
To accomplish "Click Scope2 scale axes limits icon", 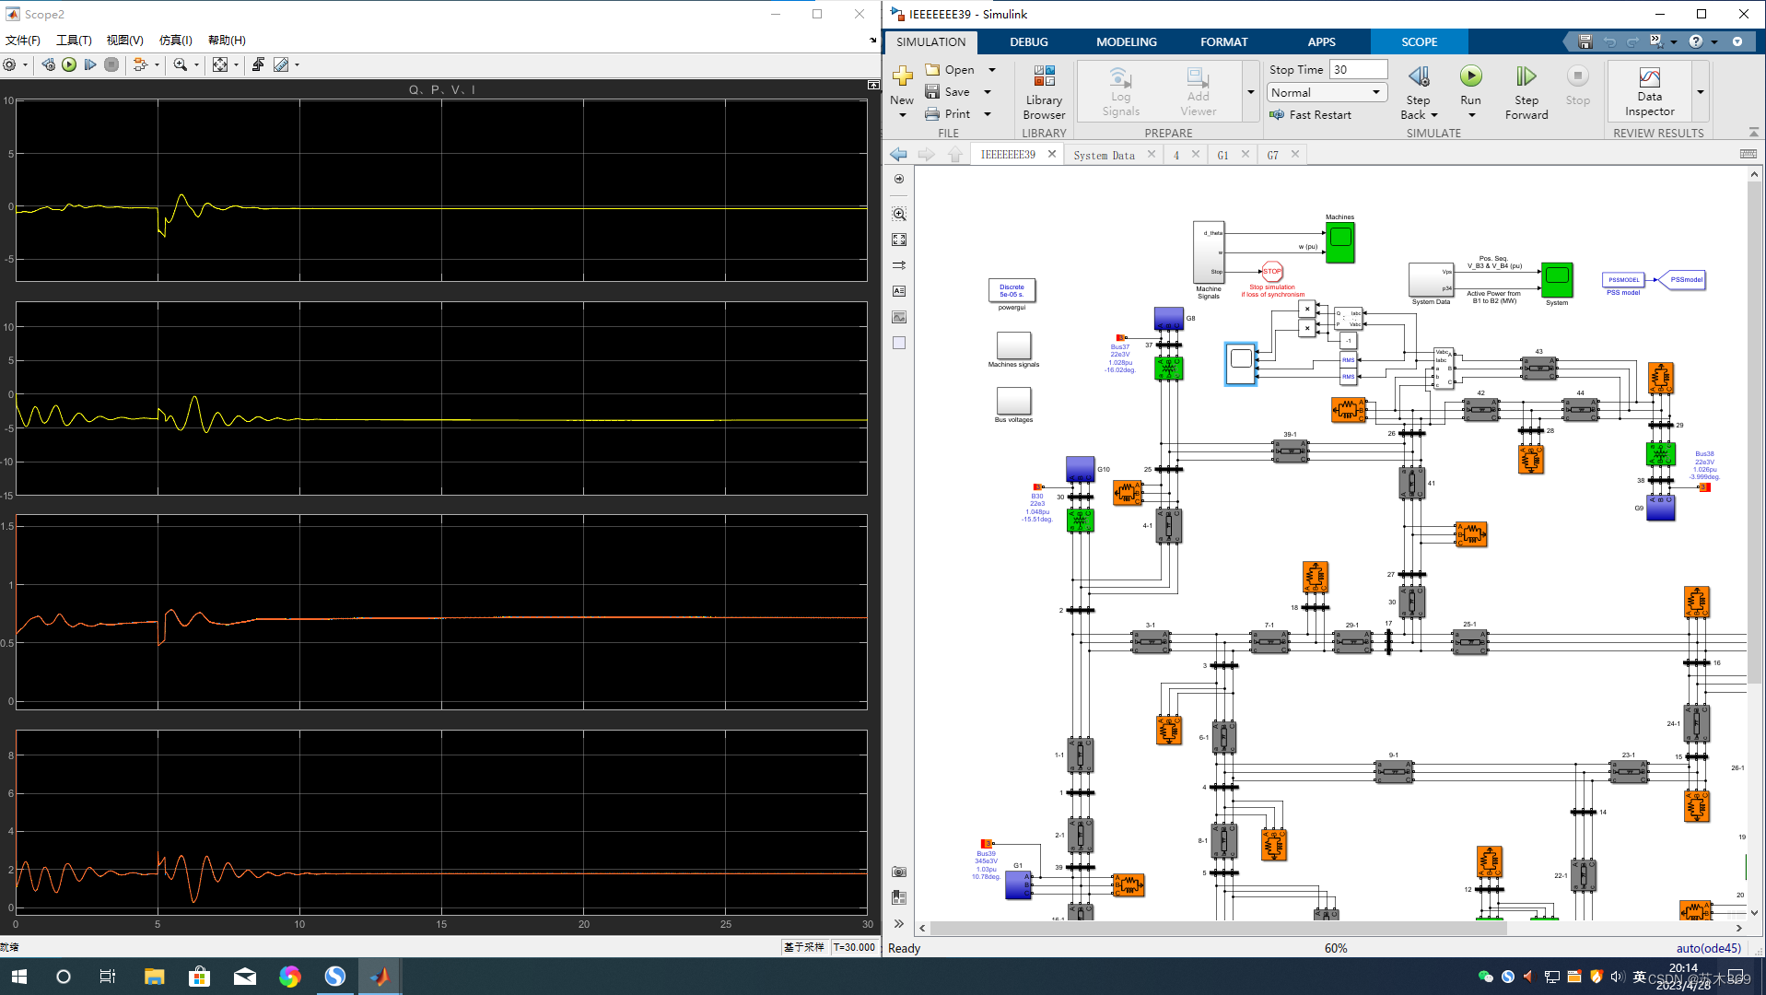I will point(220,64).
